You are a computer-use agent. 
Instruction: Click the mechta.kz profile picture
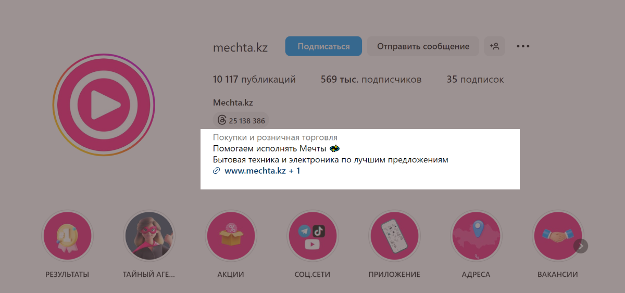click(x=104, y=105)
